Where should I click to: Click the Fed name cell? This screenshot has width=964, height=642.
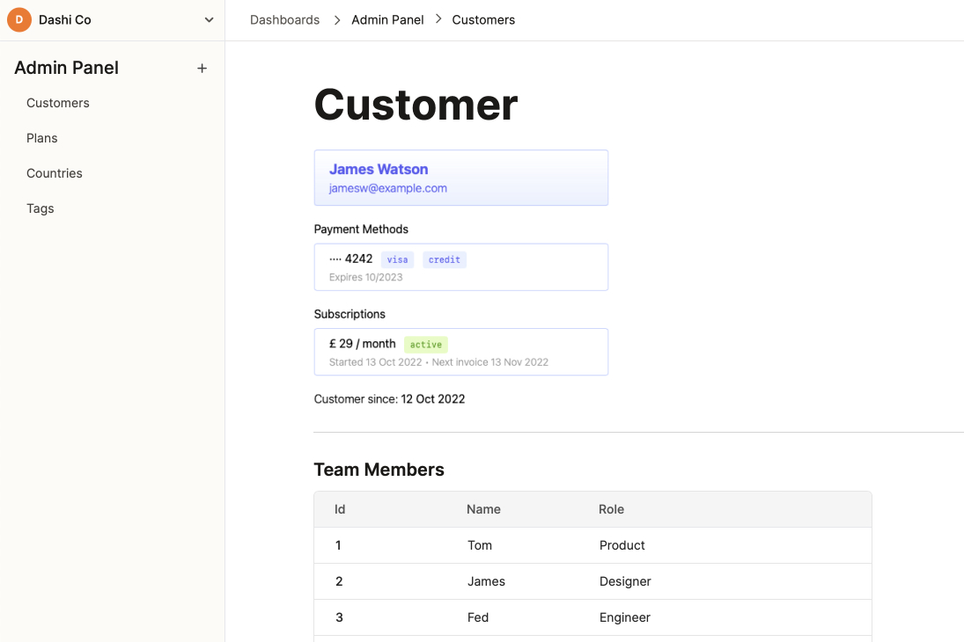click(478, 617)
